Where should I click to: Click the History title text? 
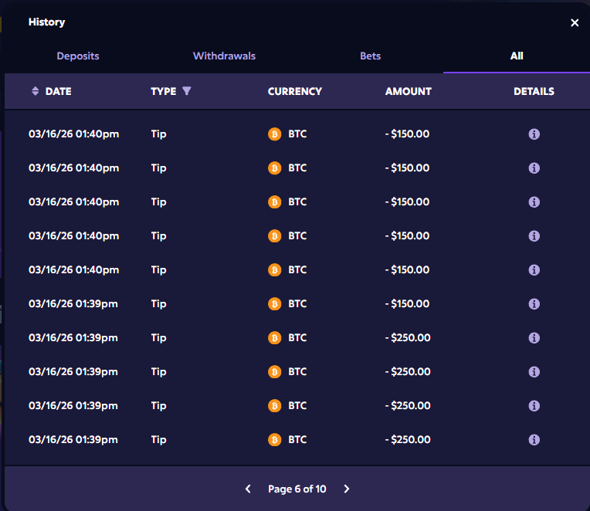point(46,22)
